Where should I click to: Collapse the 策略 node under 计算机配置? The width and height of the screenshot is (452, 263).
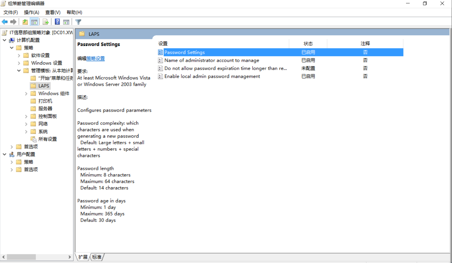(12, 48)
